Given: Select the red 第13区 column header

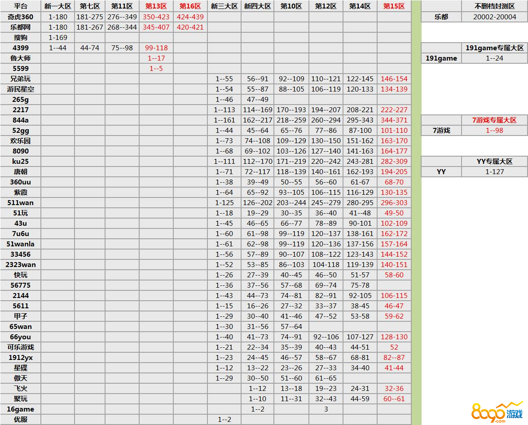Looking at the screenshot, I should coord(156,6).
